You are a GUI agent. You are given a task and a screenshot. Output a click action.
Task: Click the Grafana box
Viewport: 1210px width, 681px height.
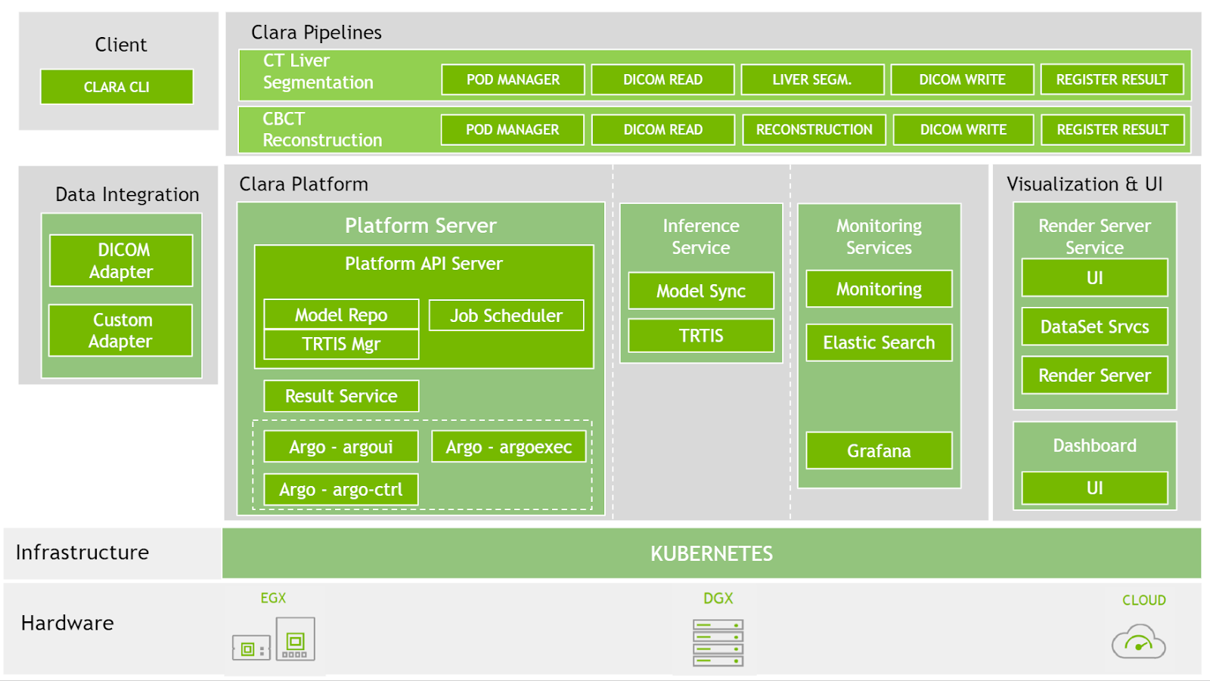click(x=879, y=450)
